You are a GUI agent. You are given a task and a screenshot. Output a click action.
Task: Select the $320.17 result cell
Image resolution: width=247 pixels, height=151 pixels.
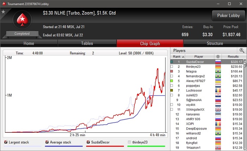tap(236, 62)
